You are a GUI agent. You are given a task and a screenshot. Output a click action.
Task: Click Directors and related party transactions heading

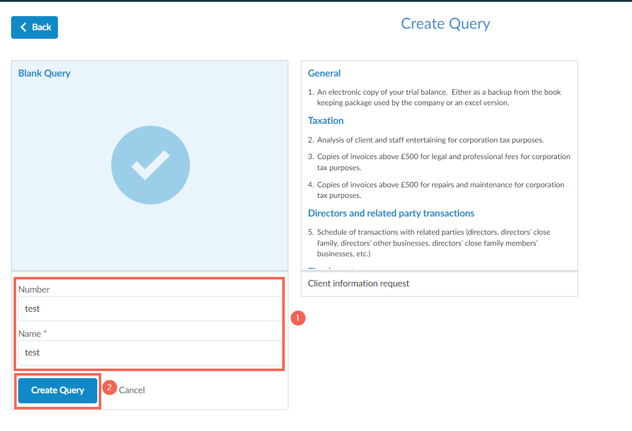(391, 213)
